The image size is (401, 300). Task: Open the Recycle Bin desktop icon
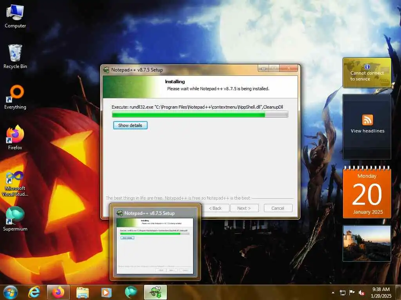point(15,57)
